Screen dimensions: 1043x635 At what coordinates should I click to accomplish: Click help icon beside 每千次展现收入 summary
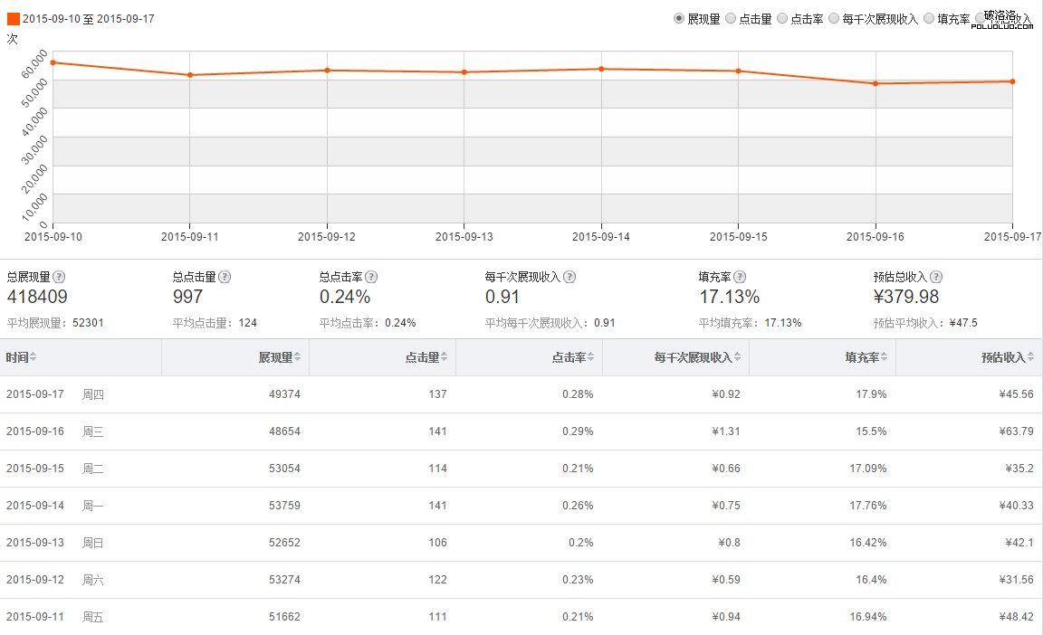point(569,277)
